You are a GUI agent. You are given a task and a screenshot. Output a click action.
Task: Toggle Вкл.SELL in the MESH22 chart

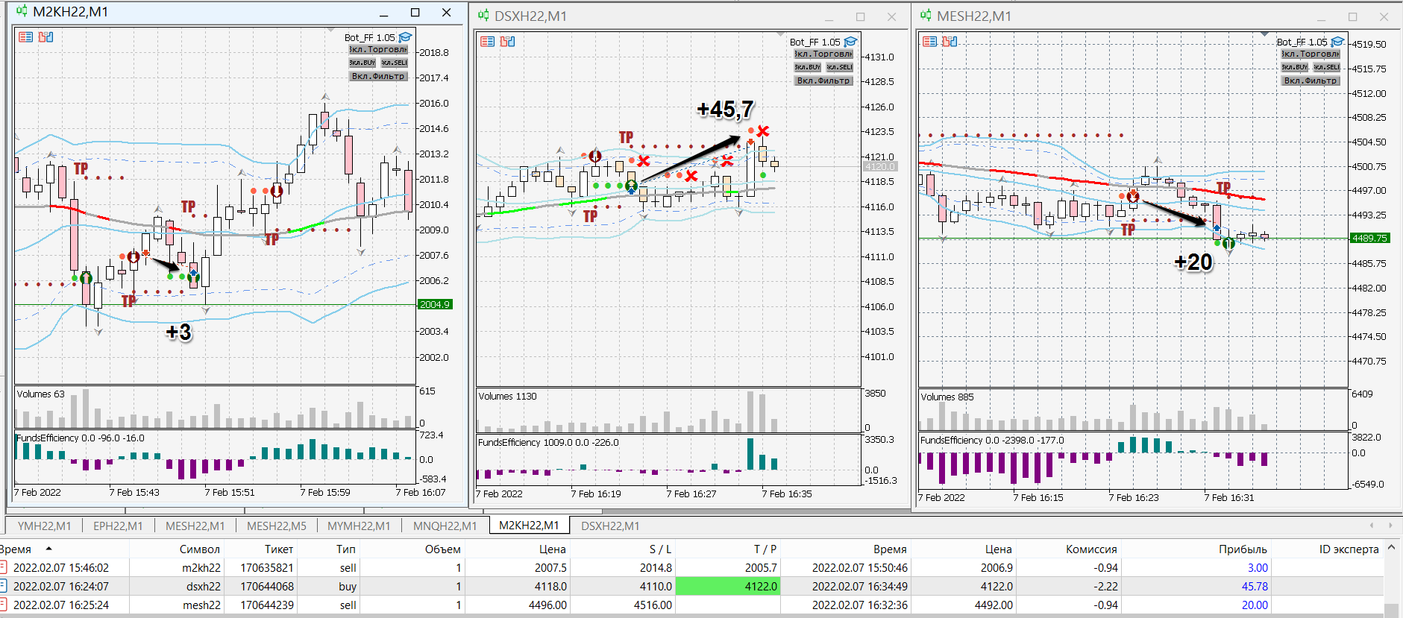(1326, 67)
